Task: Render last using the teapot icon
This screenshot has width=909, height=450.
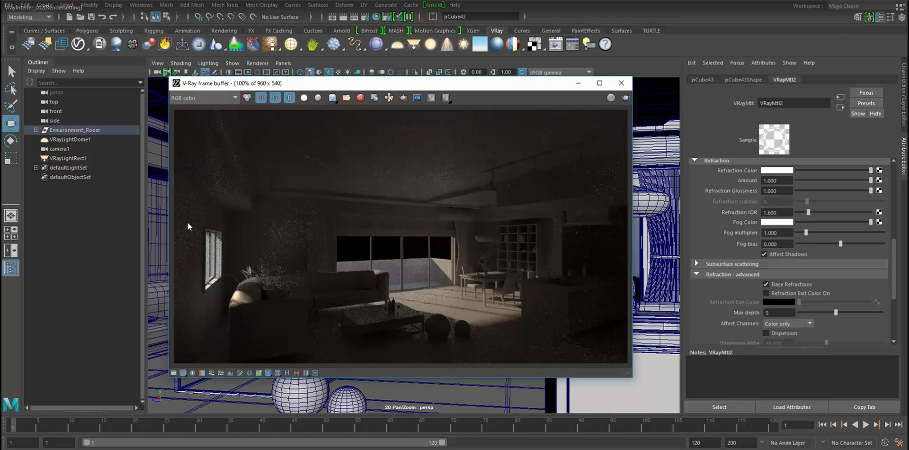Action: click(x=403, y=98)
